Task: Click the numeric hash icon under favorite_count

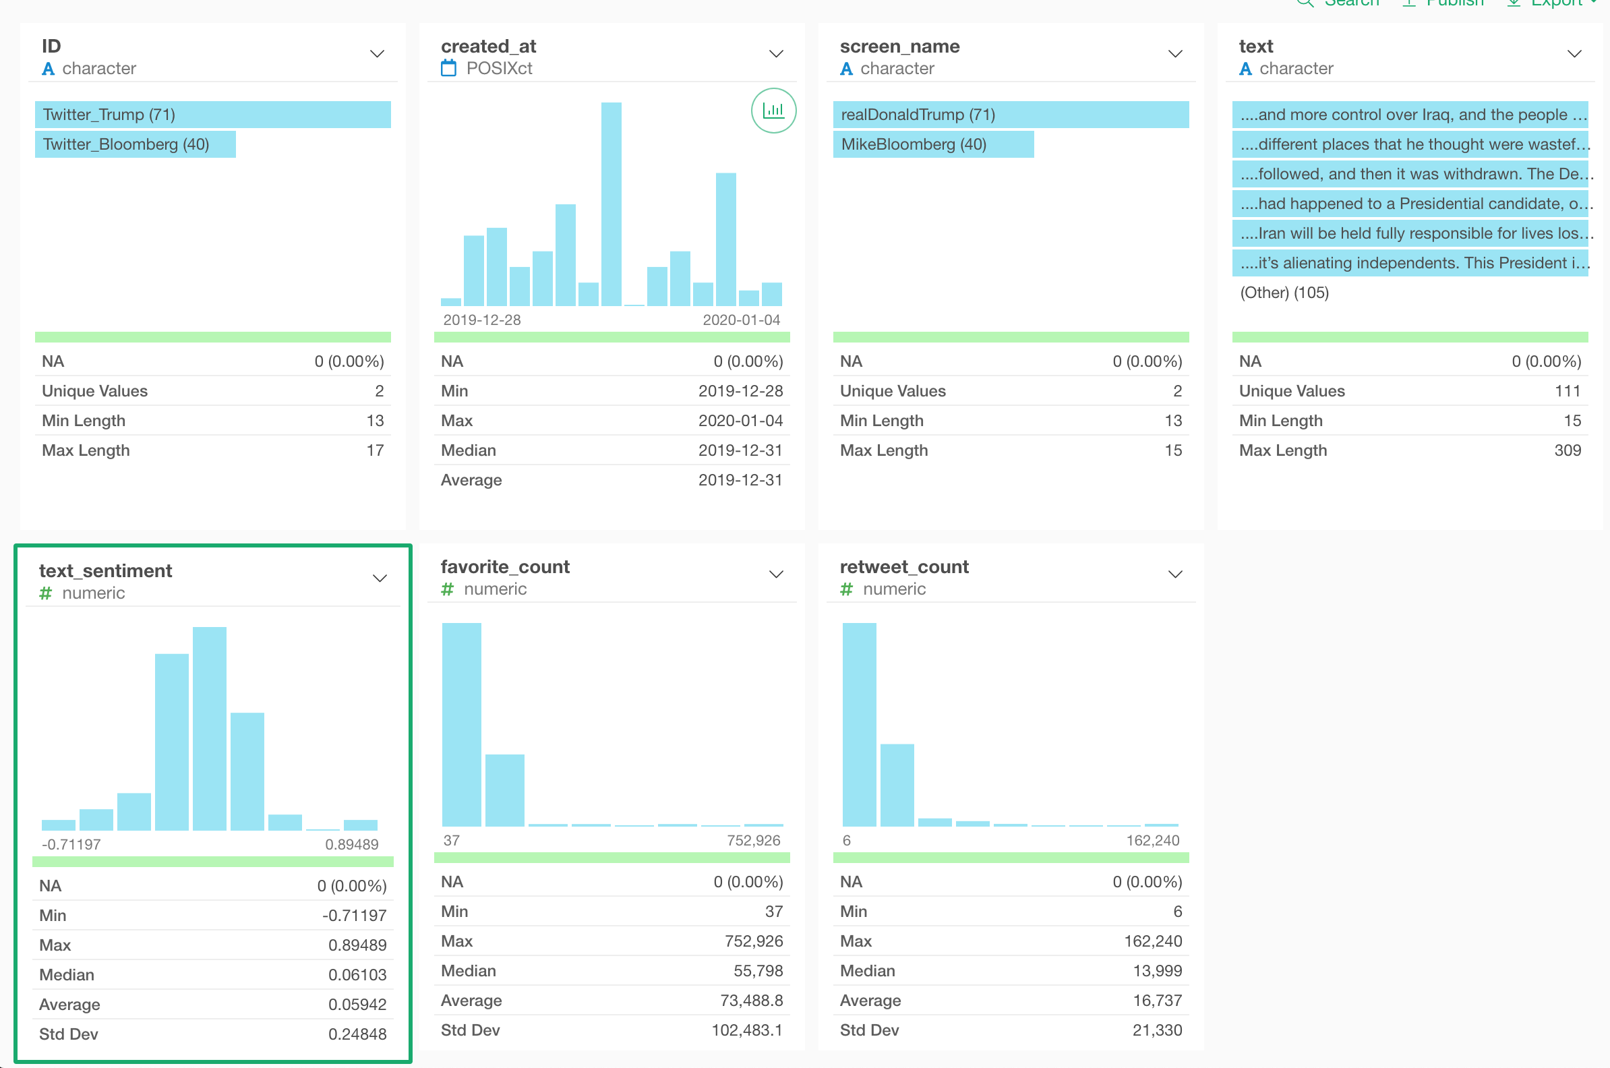Action: click(447, 589)
